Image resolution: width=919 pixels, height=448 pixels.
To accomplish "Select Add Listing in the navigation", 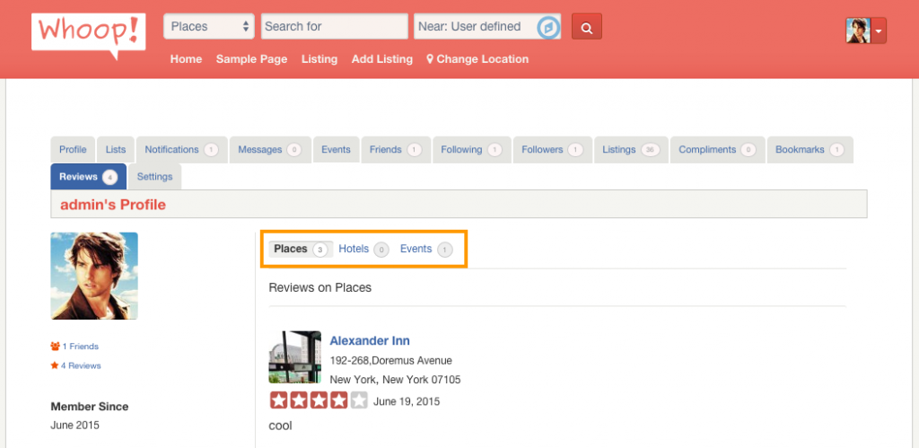I will point(382,59).
